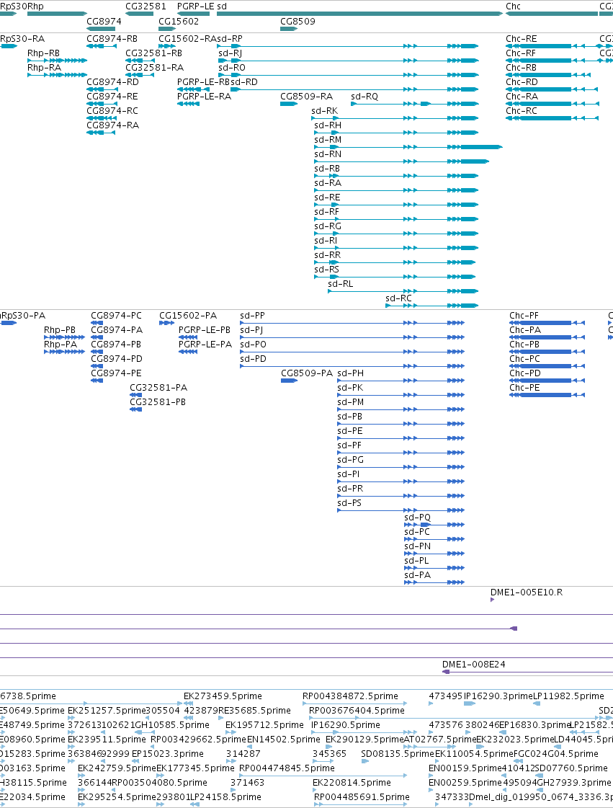Click the CG15602 gene bar
Viewport: 613px width, 808px height.
coord(167,28)
